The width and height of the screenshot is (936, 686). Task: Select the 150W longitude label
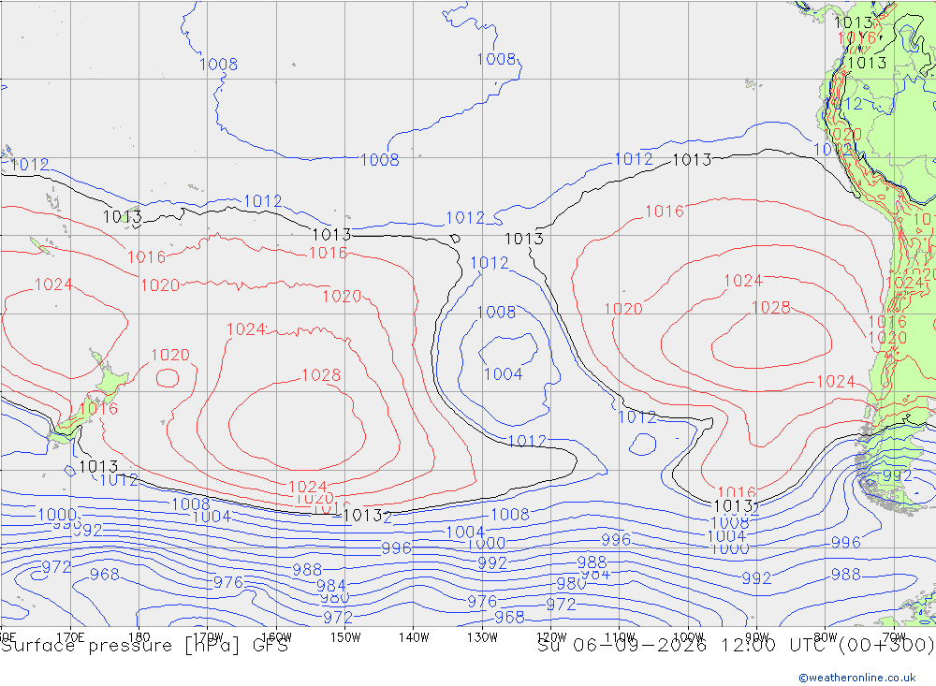345,637
